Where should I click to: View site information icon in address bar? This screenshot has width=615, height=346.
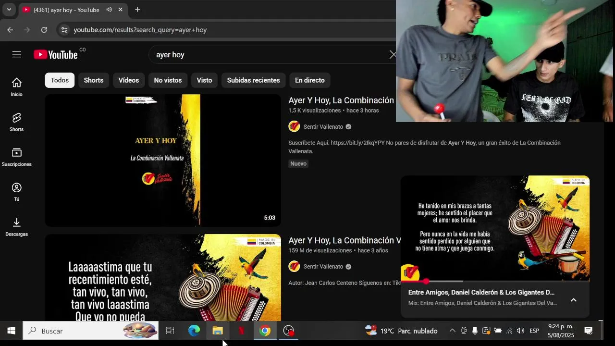pos(64,30)
